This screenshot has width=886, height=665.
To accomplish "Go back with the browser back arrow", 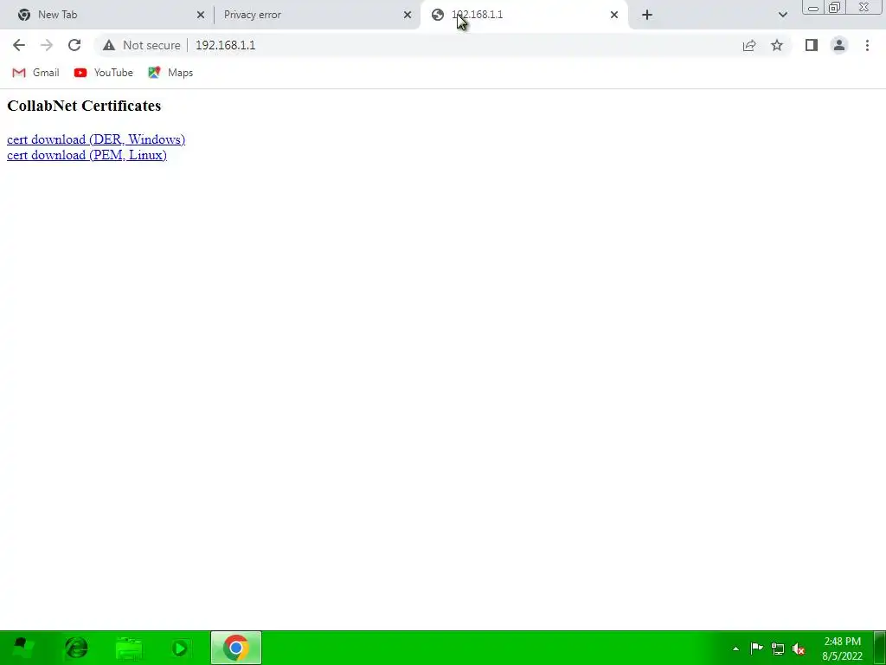I will point(19,45).
